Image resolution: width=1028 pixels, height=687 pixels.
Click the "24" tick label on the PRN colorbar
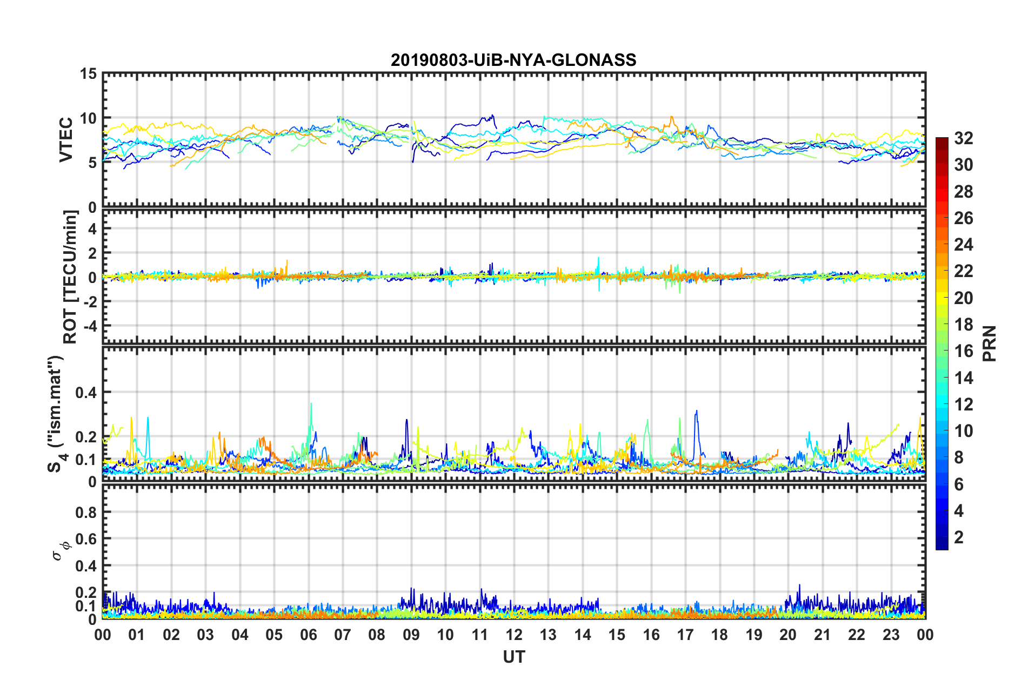pyautogui.click(x=963, y=245)
